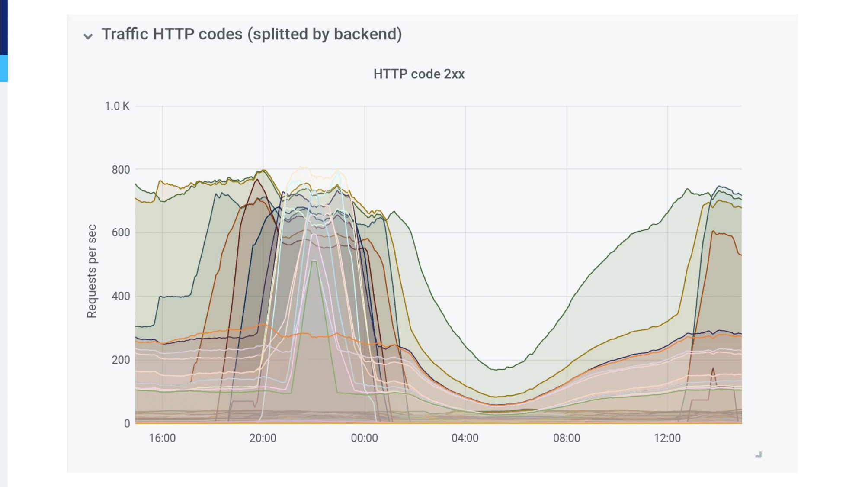865x487 pixels.
Task: Click the 200 y-axis label
Action: [x=121, y=360]
